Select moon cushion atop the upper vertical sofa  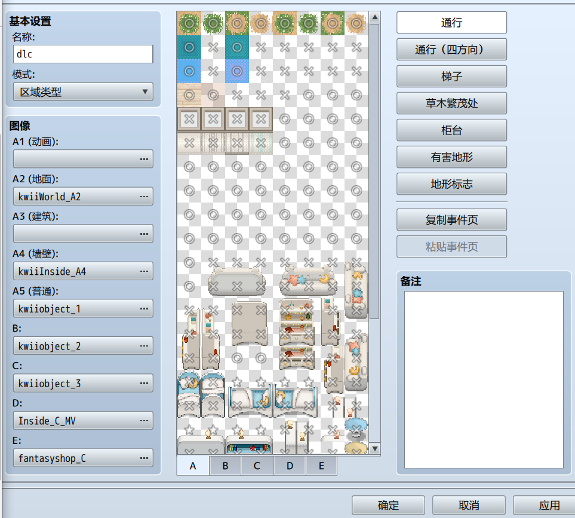tap(357, 274)
